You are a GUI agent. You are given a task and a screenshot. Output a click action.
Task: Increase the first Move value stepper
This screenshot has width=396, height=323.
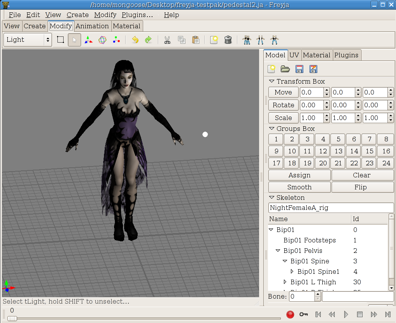[327, 90]
